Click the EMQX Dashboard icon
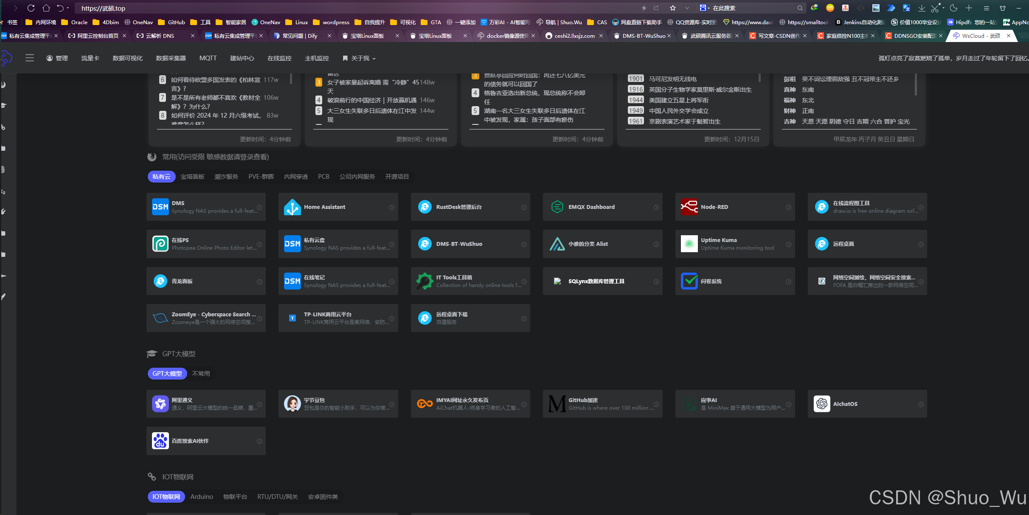Screen dimensions: 1029x515 point(557,207)
